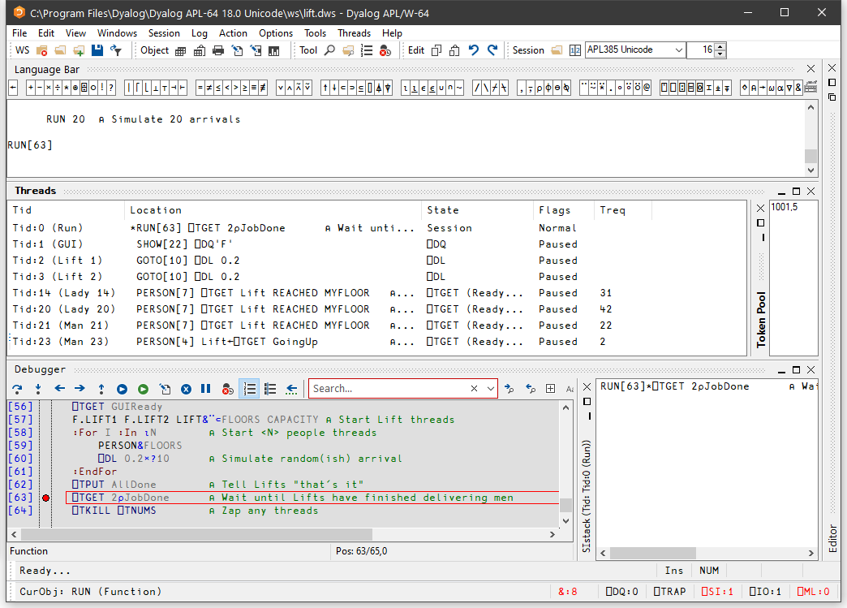The width and height of the screenshot is (847, 608).
Task: Increase font size with stepper up arrow
Action: click(x=720, y=46)
